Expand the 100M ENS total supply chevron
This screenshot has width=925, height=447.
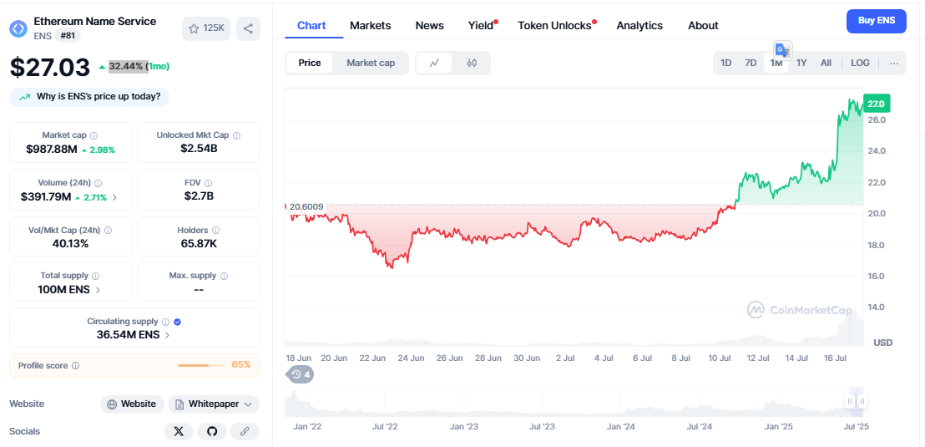(x=98, y=290)
